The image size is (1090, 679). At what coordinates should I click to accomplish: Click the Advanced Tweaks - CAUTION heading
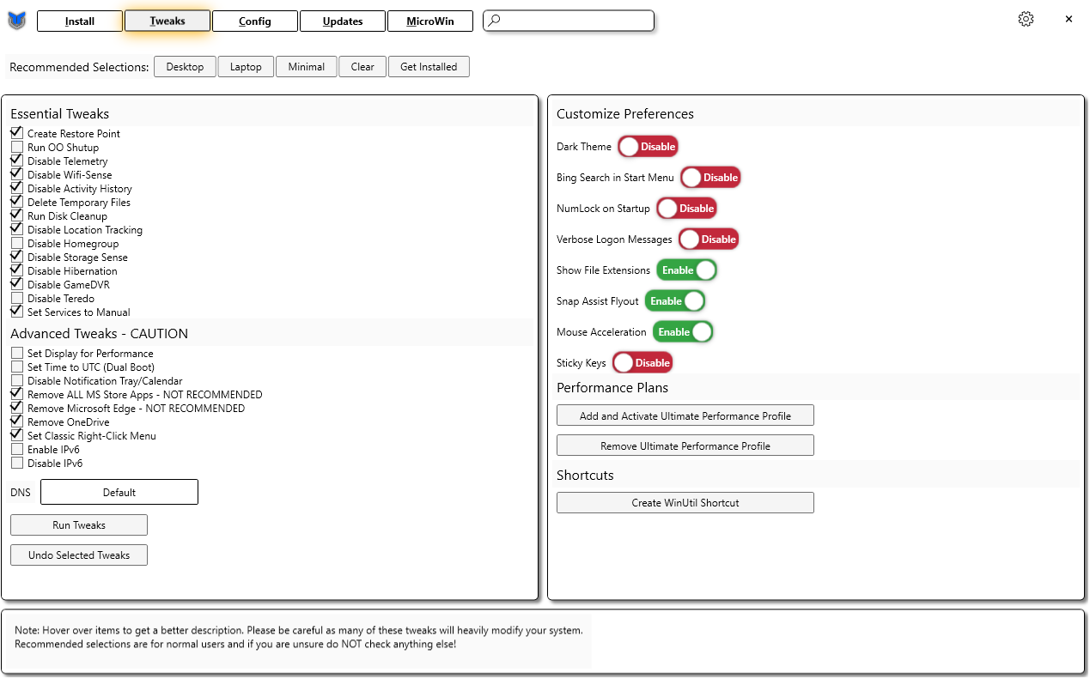click(x=99, y=333)
